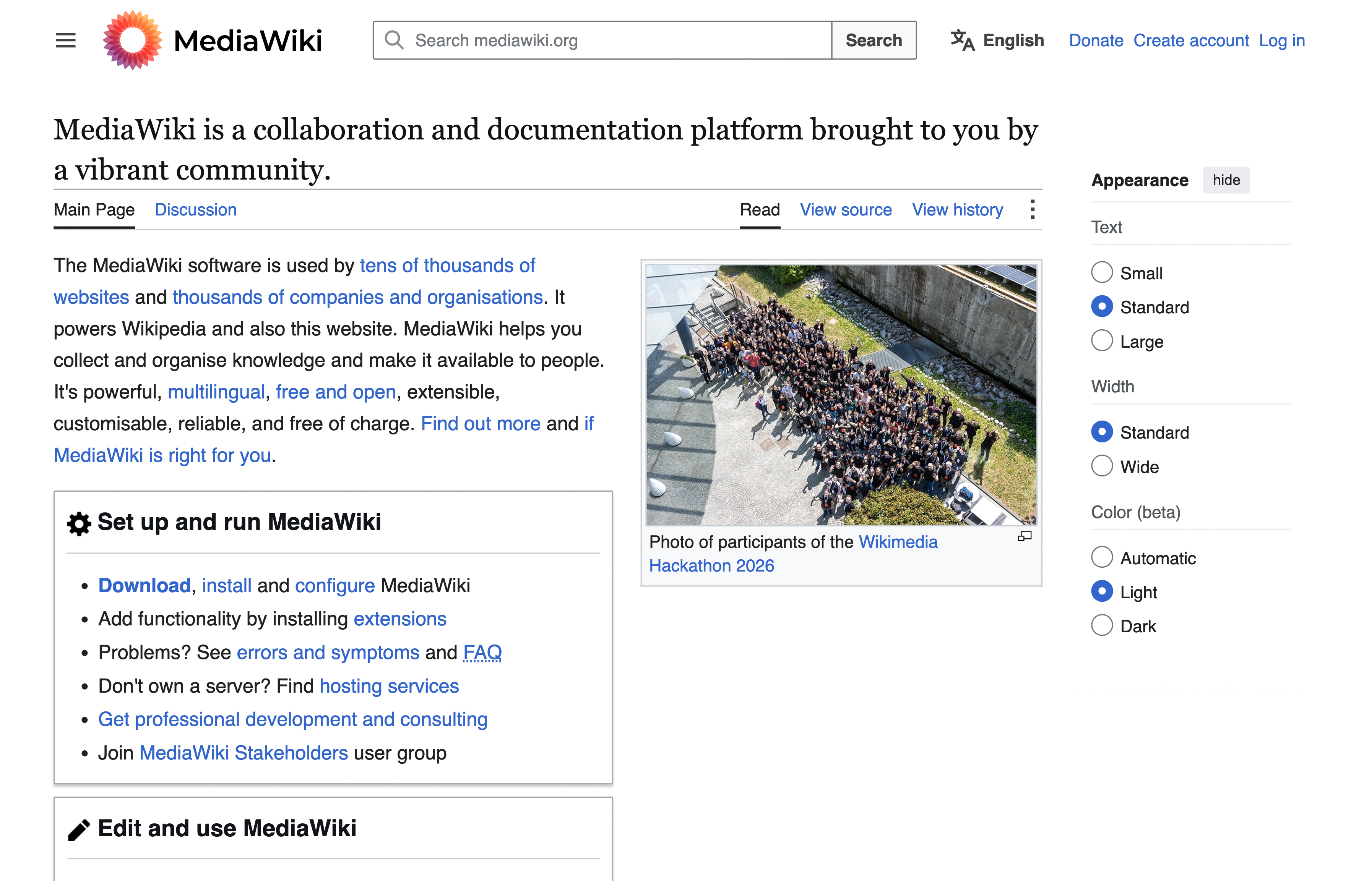
Task: Open the View source tab
Action: [846, 210]
